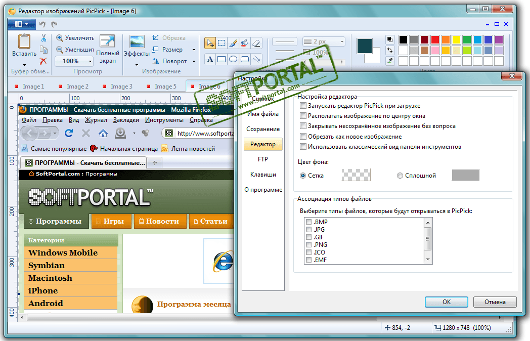
Task: Click the OK button
Action: click(x=447, y=302)
